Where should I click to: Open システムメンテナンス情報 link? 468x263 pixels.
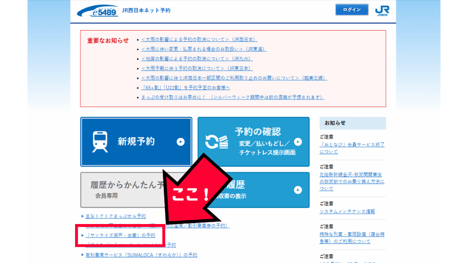[347, 211]
